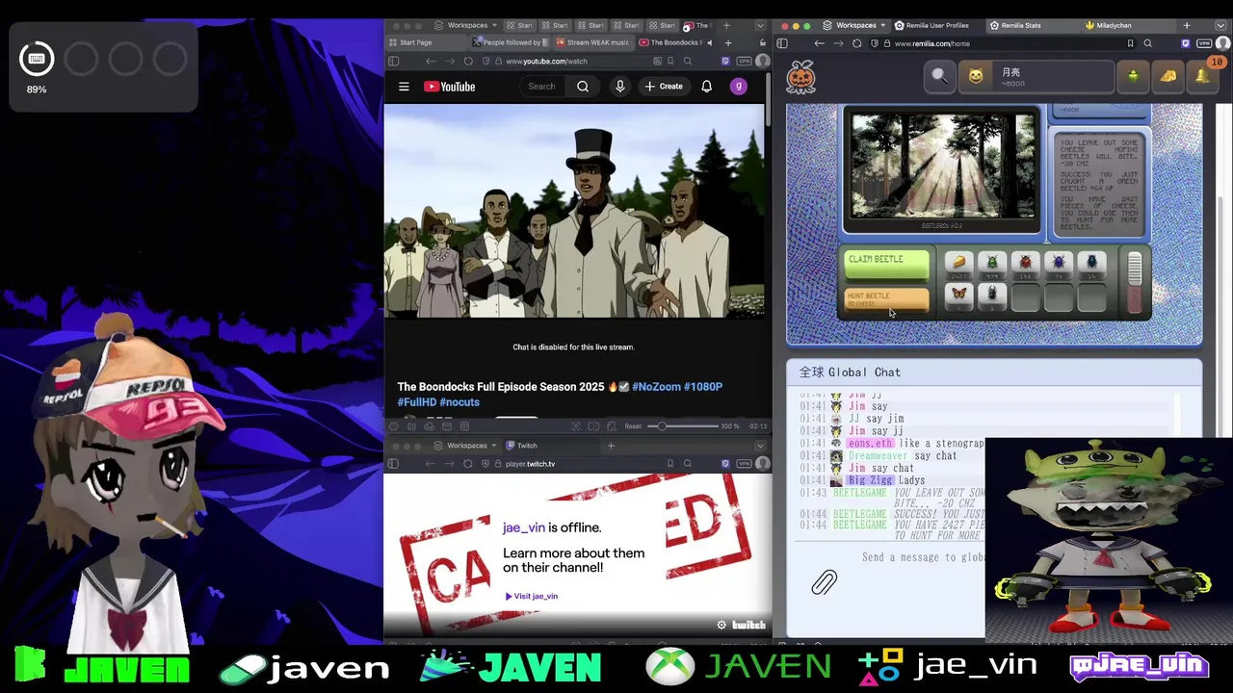Open Workspaces dropdown in Remilia window
Screen dimensions: 1233x693
click(x=856, y=25)
